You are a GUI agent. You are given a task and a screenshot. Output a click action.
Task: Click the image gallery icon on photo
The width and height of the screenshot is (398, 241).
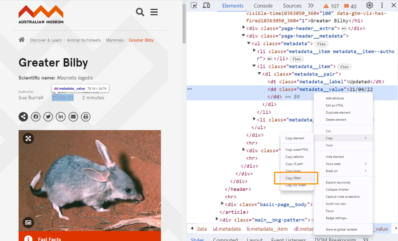(x=28, y=222)
